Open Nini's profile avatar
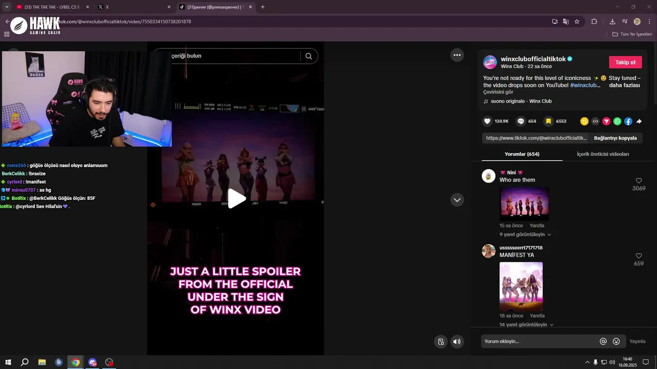 tap(489, 176)
